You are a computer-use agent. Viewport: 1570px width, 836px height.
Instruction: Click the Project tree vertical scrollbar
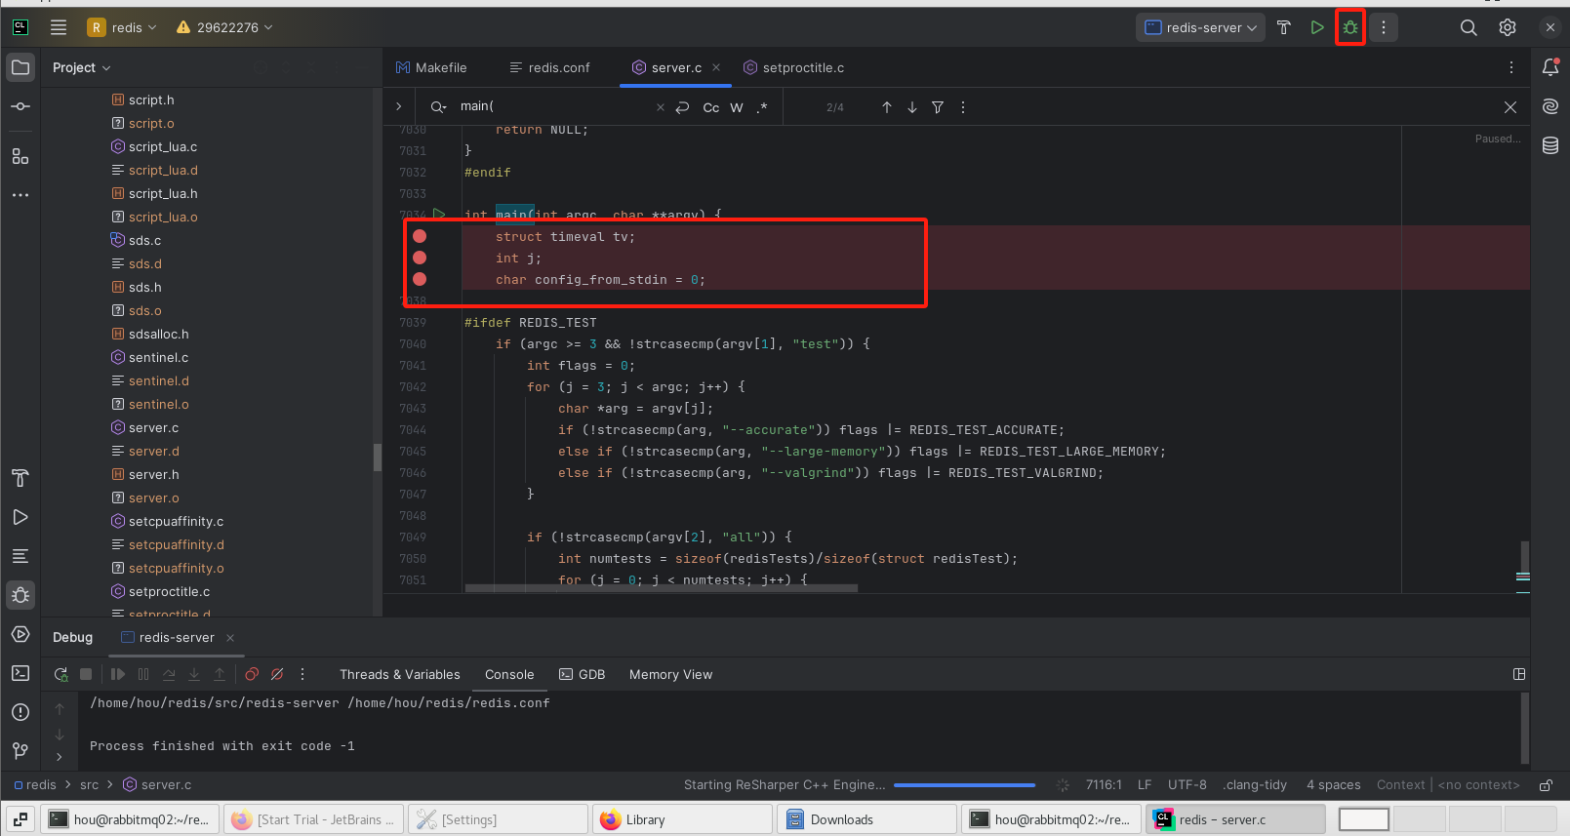coord(378,457)
